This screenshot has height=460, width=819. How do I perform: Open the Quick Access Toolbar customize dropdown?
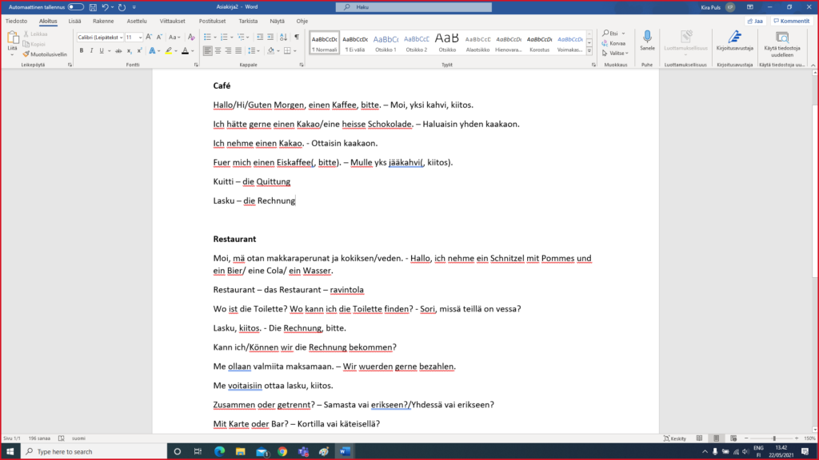click(x=134, y=7)
